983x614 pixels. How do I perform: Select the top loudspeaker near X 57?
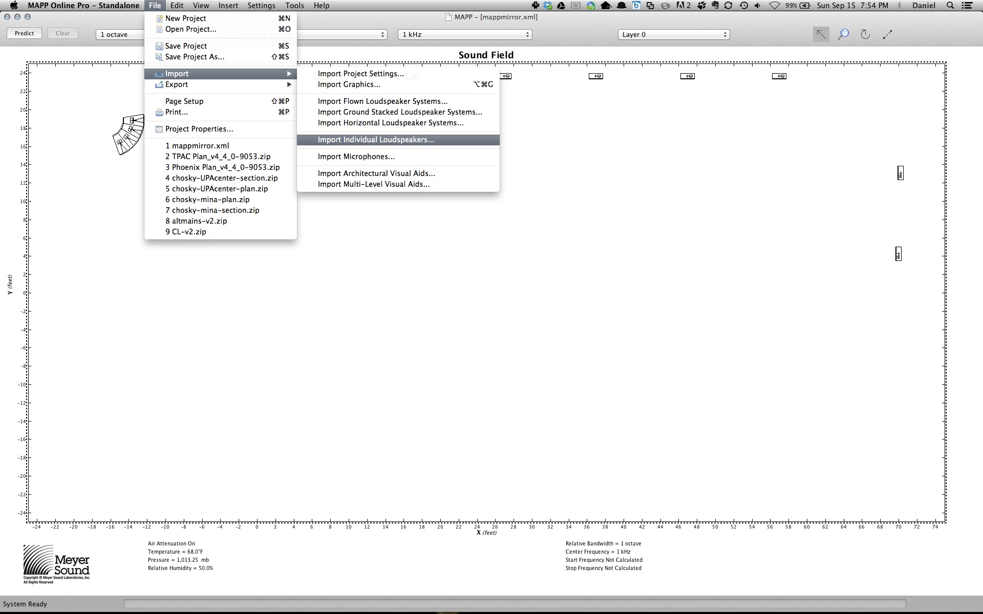pos(779,76)
